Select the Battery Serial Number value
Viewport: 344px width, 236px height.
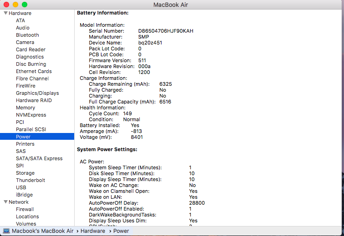point(166,31)
